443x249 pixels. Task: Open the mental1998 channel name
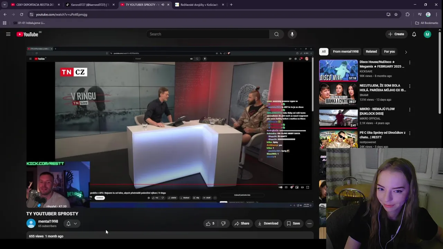[48, 221]
